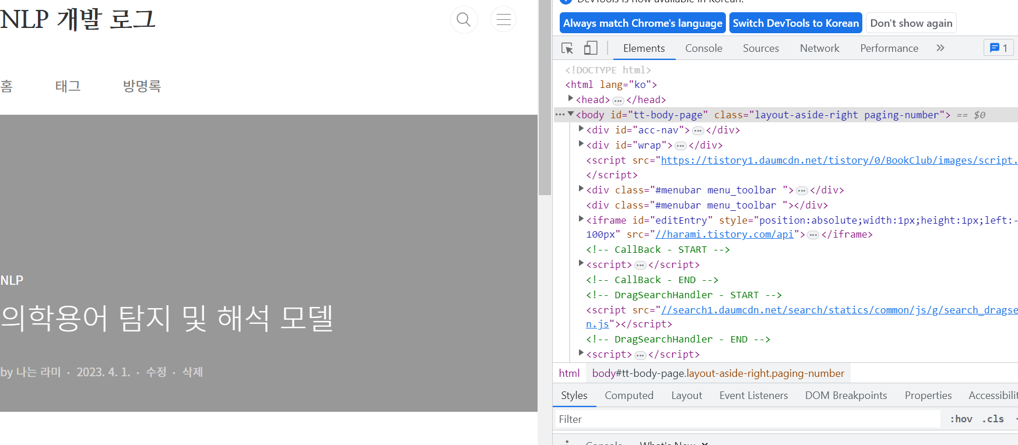
Task: Click ellipsis in editEntry iframe
Action: pyautogui.click(x=813, y=235)
